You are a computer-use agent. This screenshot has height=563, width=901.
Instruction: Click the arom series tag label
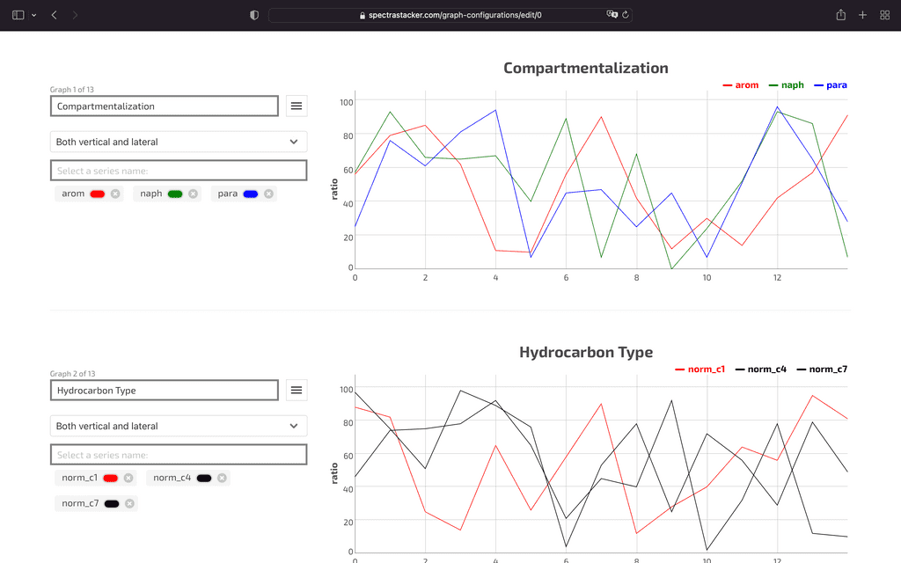coord(73,194)
